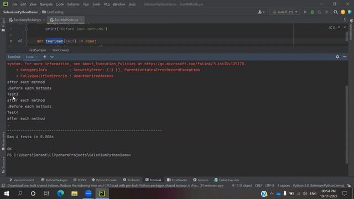Open editor tabs more options kebab
This screenshot has height=199, width=354.
tap(345, 20)
